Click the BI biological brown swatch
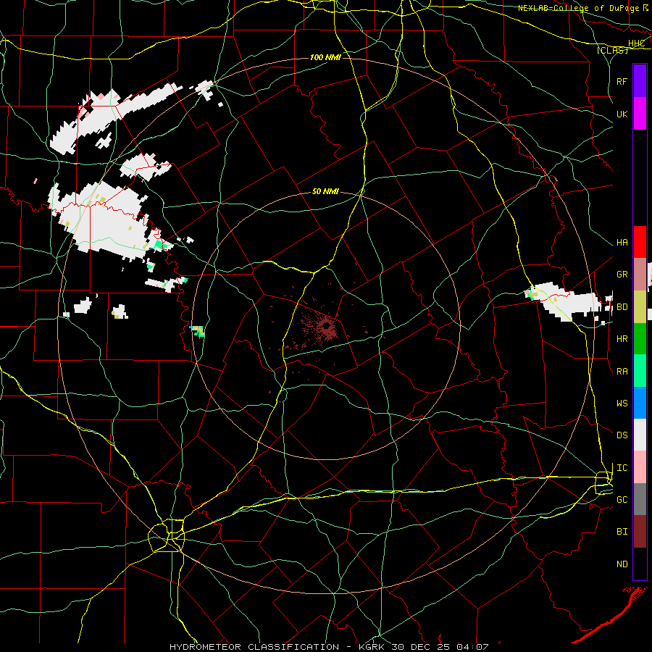 (640, 532)
